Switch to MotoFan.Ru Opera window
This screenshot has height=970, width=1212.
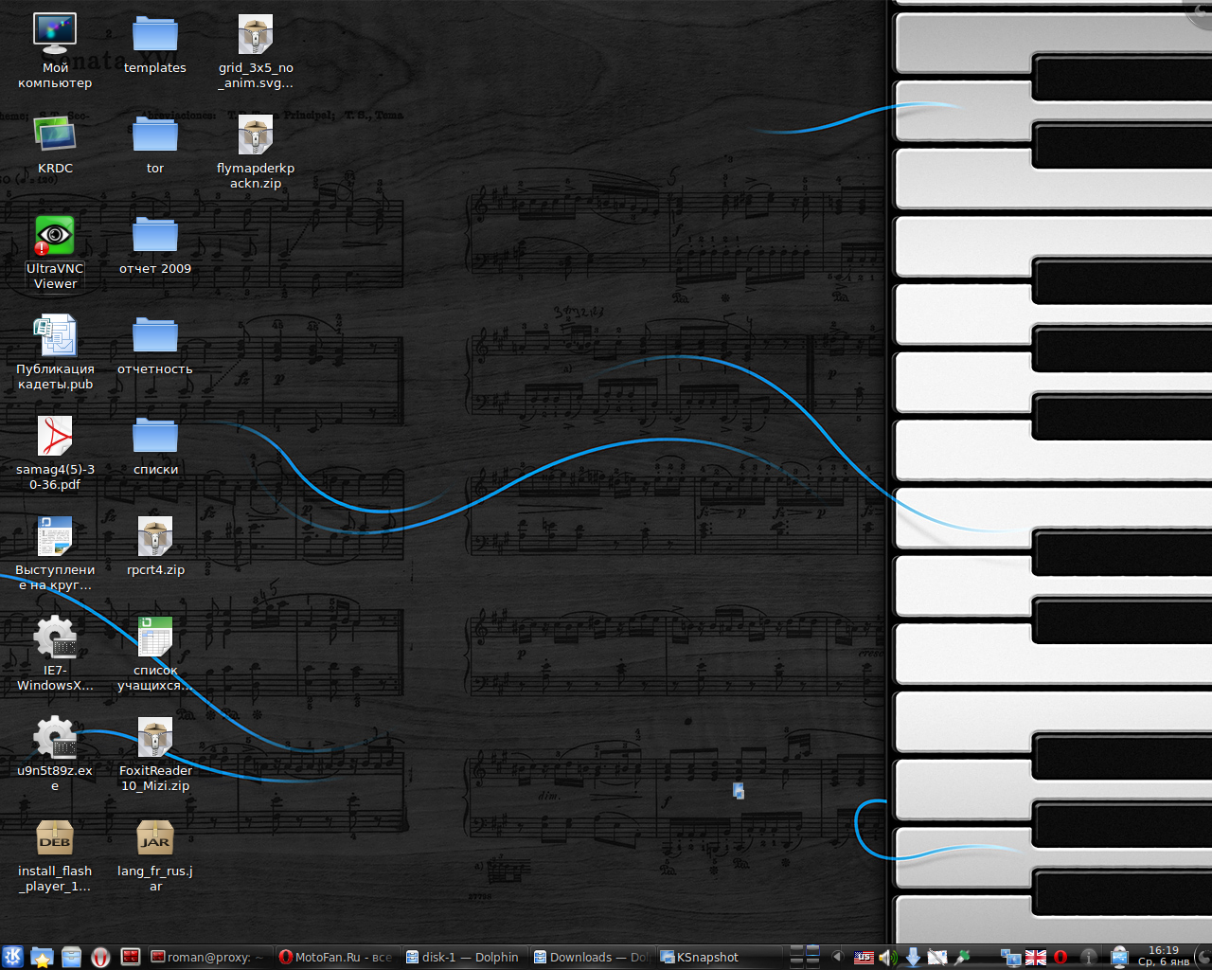[x=337, y=957]
